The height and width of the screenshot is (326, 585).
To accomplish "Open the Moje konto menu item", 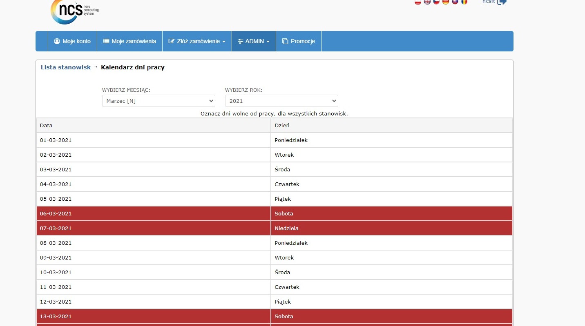I will pyautogui.click(x=72, y=41).
